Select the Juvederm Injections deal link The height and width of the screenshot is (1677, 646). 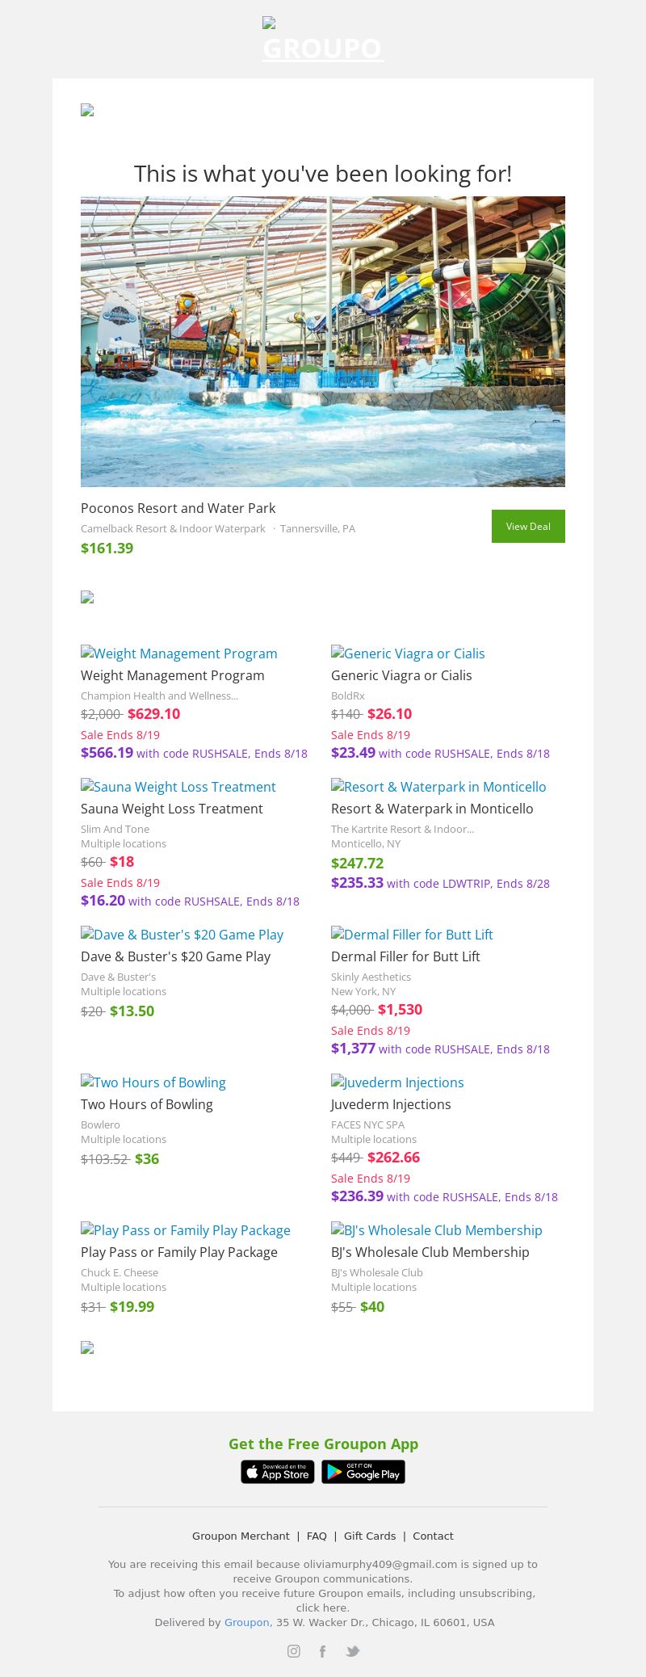pos(397,1082)
